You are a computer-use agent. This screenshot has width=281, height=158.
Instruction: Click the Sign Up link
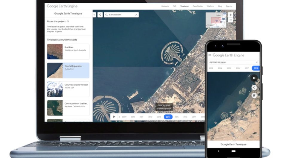(x=229, y=6)
